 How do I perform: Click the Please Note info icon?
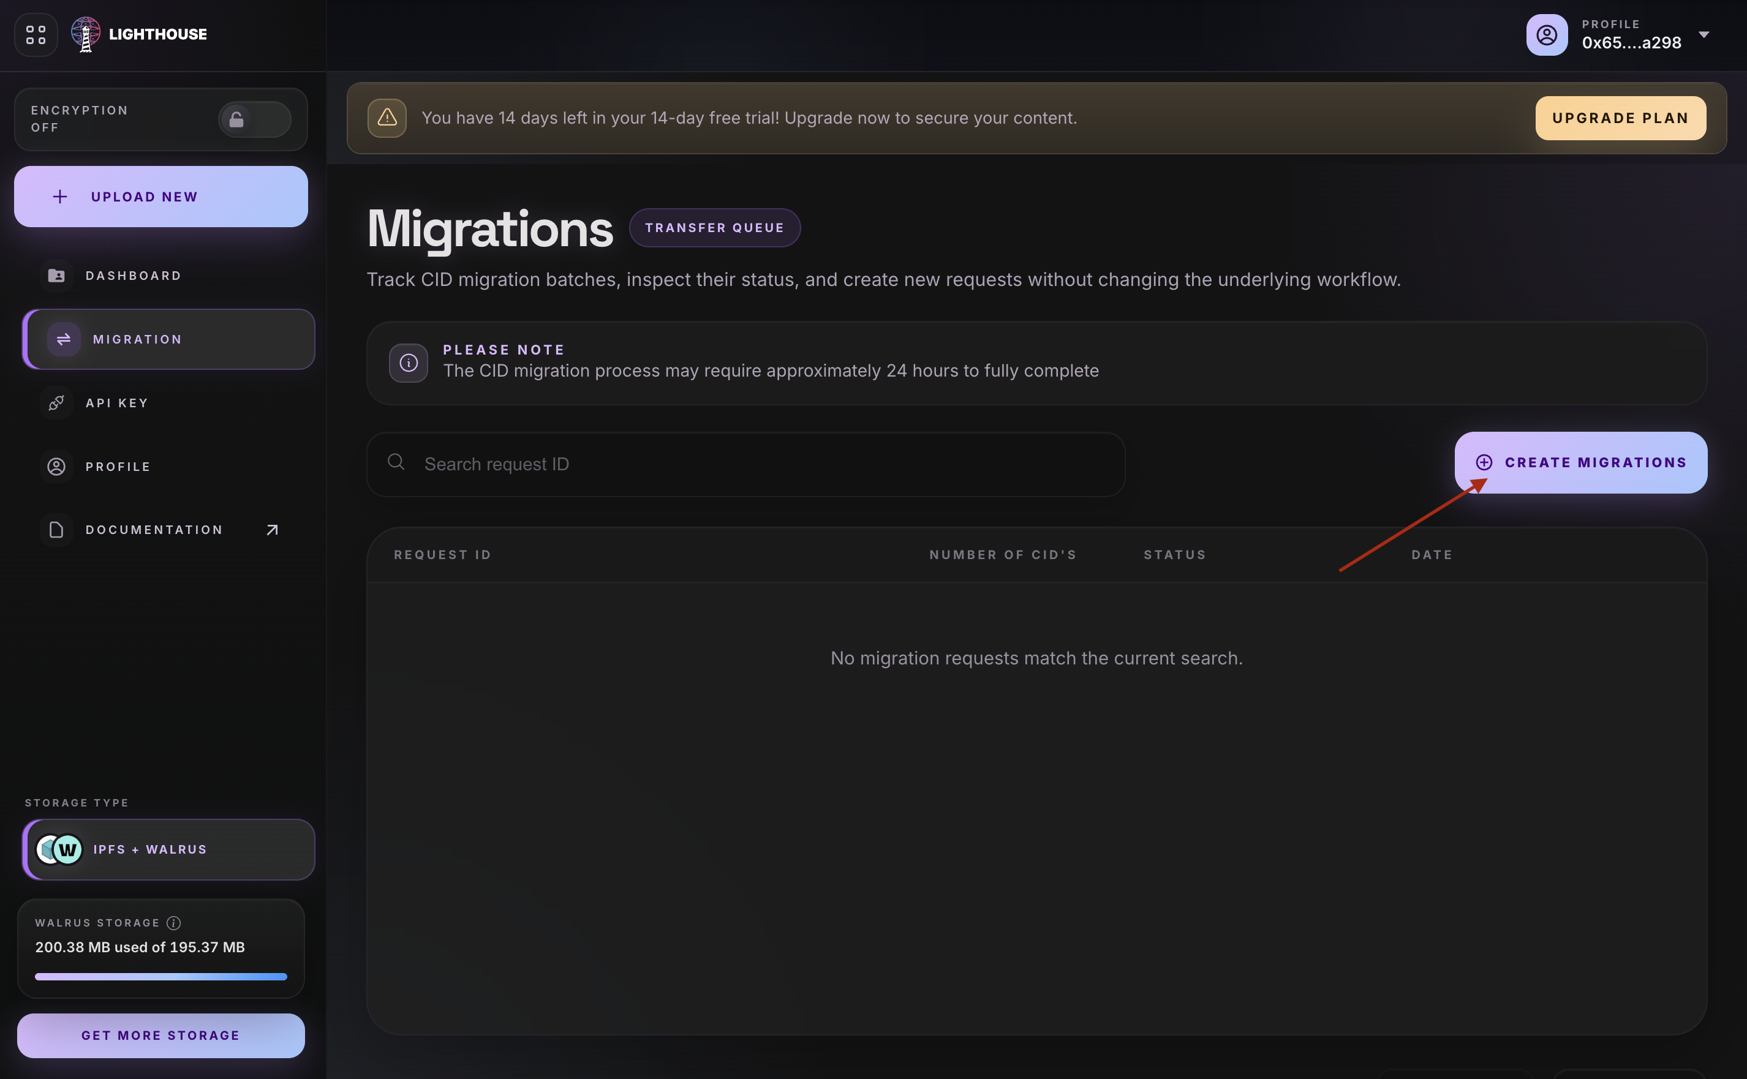[408, 363]
